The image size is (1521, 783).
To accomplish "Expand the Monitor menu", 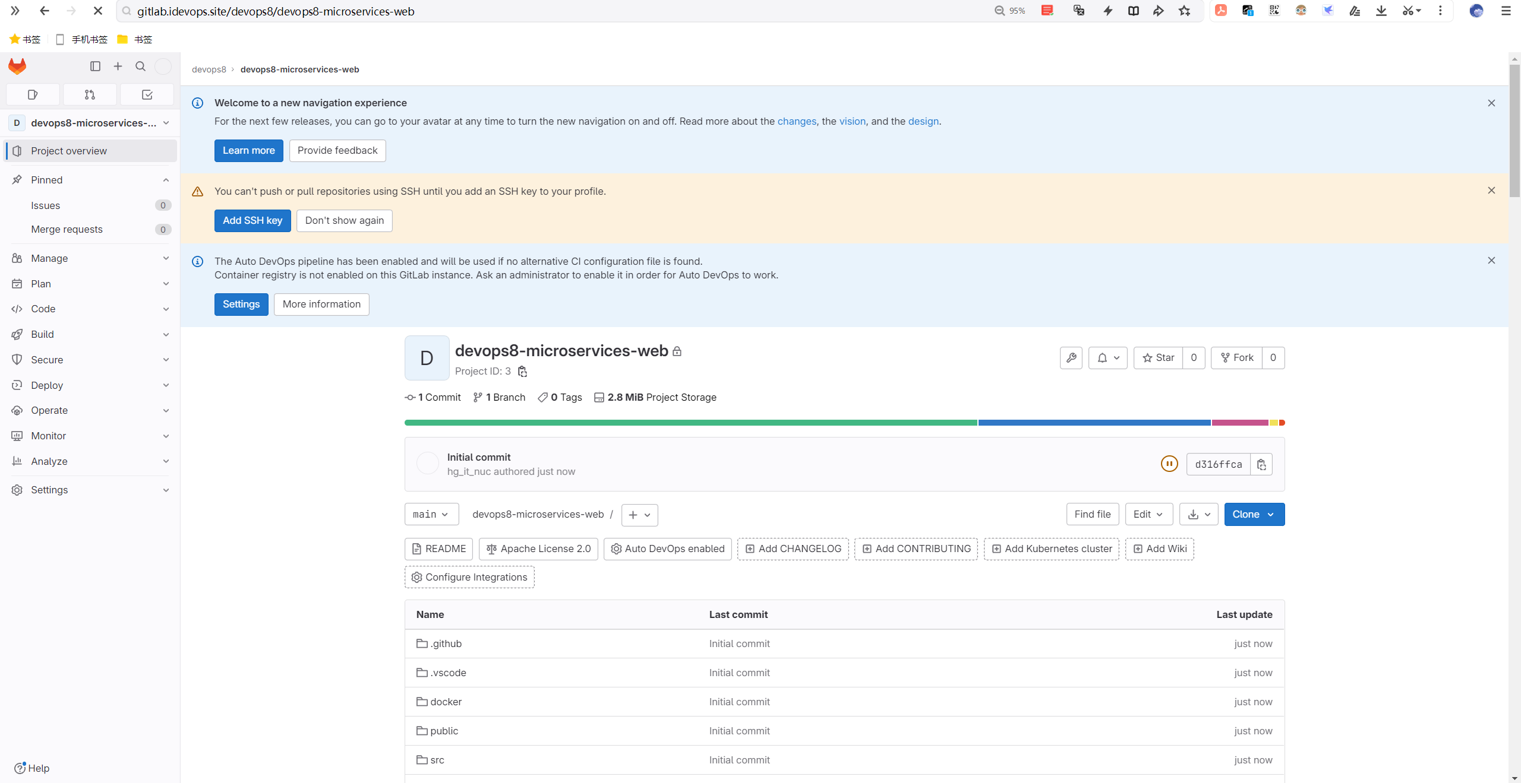I will (91, 436).
